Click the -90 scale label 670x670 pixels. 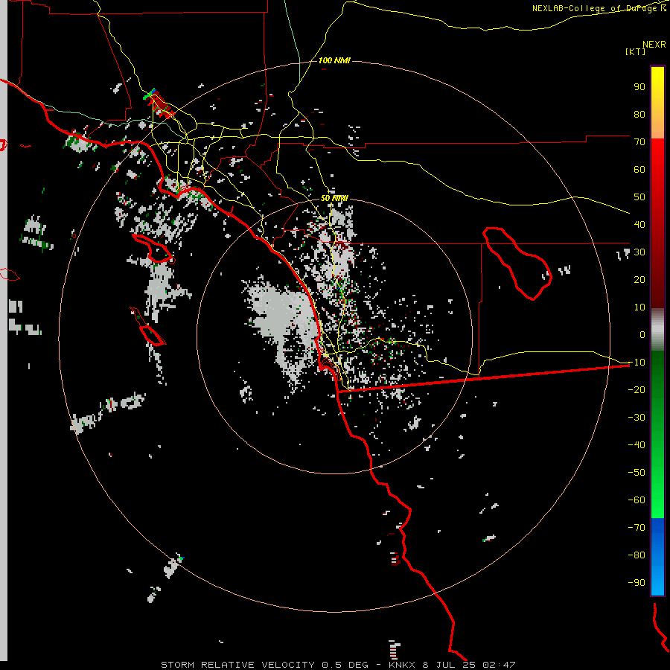tap(636, 583)
